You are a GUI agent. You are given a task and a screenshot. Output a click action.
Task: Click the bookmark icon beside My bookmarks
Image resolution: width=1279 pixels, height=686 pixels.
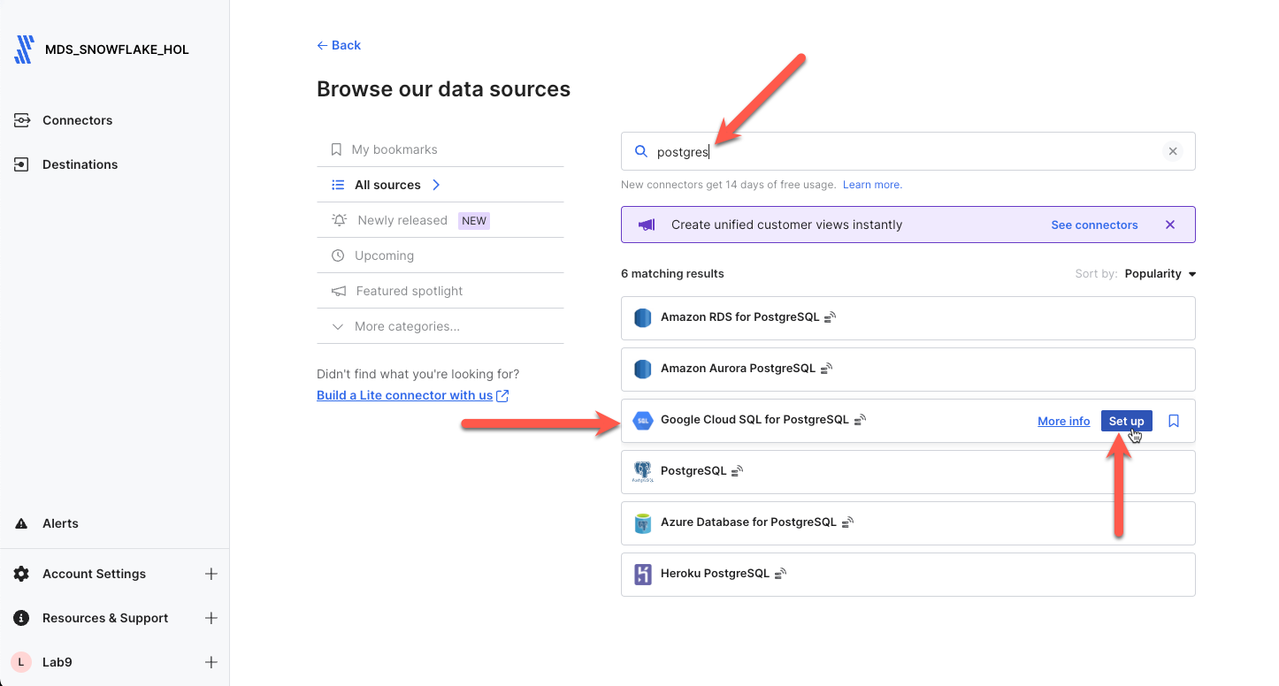(x=336, y=149)
